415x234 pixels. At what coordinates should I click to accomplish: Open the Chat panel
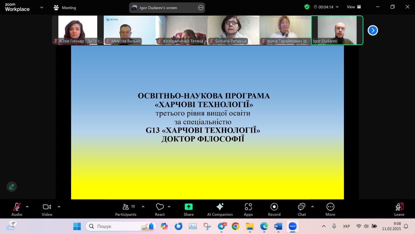click(x=301, y=210)
